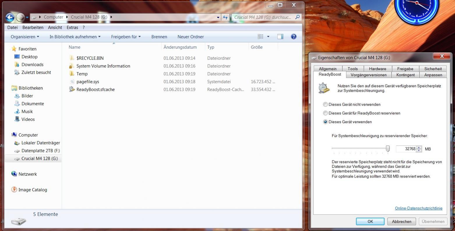Open the Ansicht menu
Image resolution: width=455 pixels, height=231 pixels.
click(x=55, y=27)
